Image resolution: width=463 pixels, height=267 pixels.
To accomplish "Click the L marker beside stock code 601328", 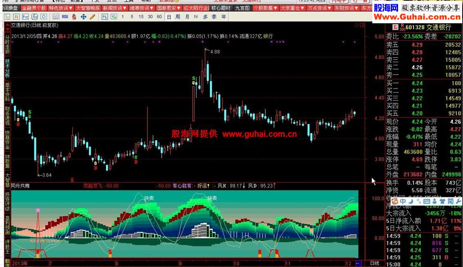I will (x=395, y=27).
